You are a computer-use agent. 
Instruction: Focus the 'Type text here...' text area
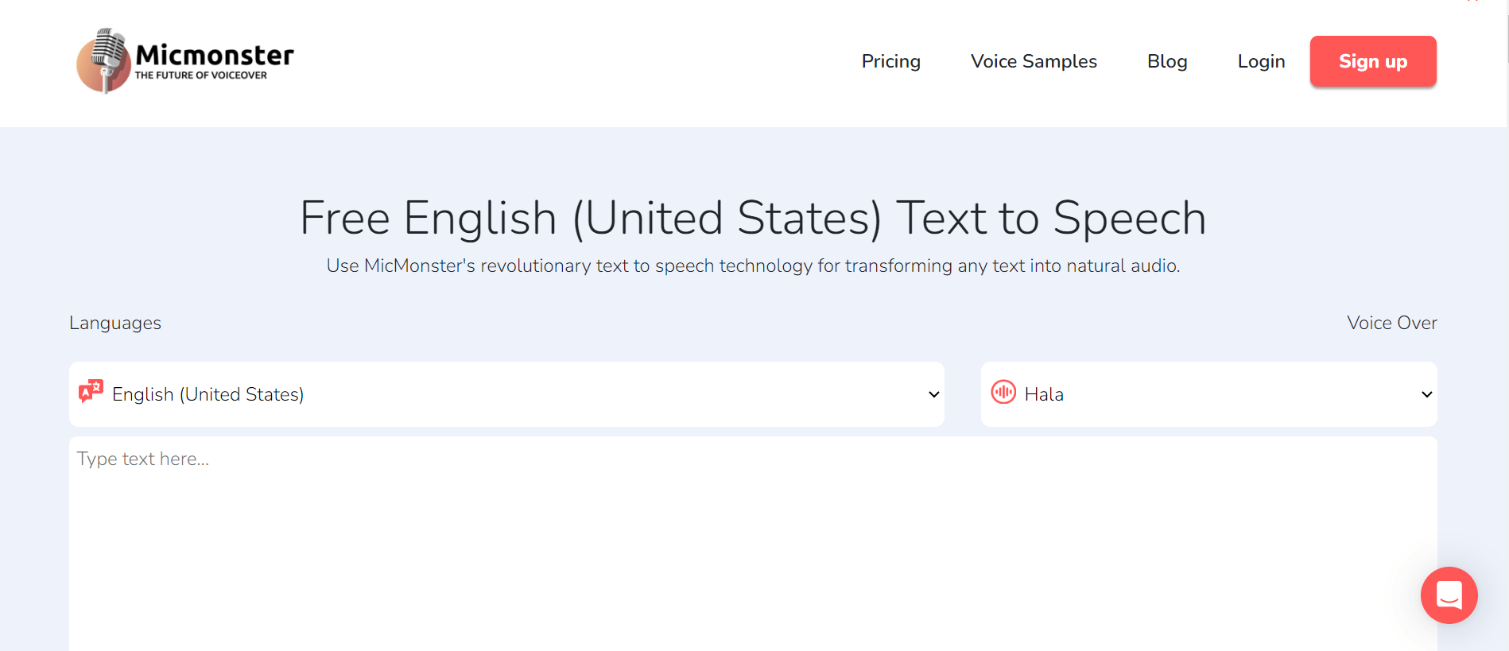(753, 544)
